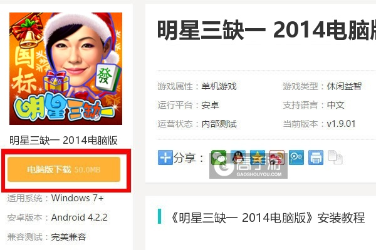Viewport: 376px width, 250px height.
Task: Share via the QQ penguin icon
Action: (x=238, y=157)
